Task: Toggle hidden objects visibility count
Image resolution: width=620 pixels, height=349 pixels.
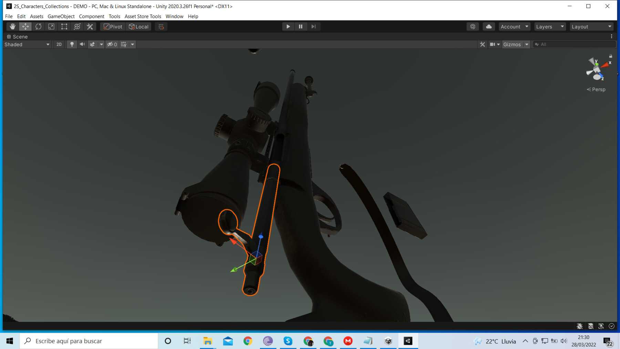Action: [112, 44]
